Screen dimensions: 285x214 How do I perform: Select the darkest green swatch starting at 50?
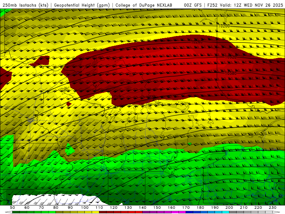pos(16,212)
